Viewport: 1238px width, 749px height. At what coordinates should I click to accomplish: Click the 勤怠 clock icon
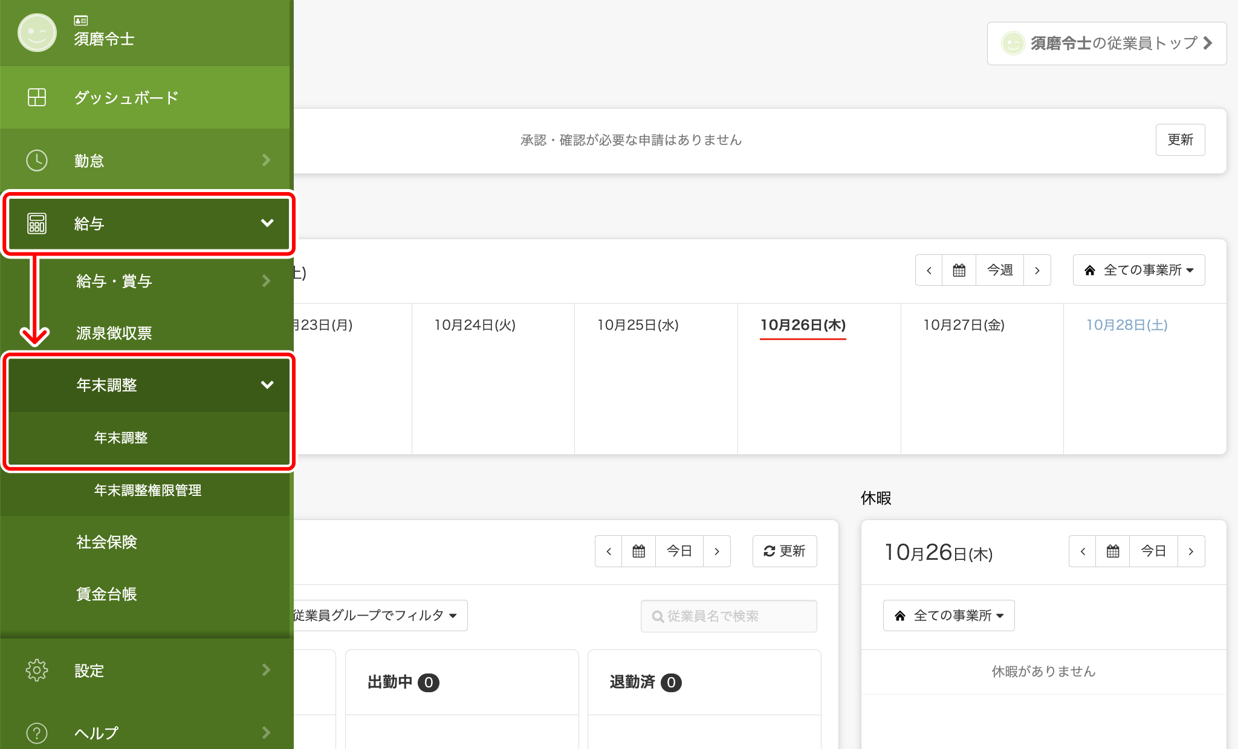(x=37, y=160)
